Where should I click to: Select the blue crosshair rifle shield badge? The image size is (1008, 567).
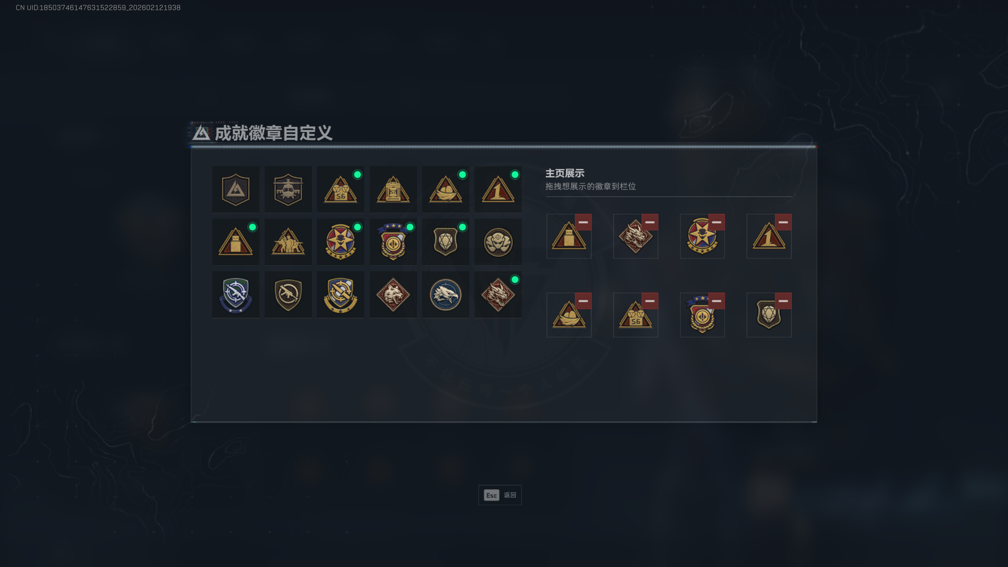(x=235, y=295)
